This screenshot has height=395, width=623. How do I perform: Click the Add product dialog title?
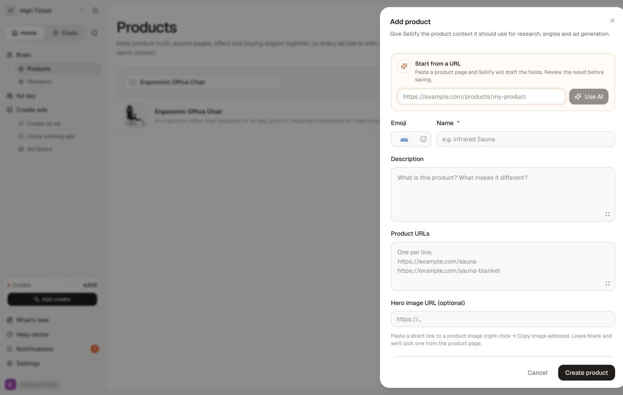410,22
